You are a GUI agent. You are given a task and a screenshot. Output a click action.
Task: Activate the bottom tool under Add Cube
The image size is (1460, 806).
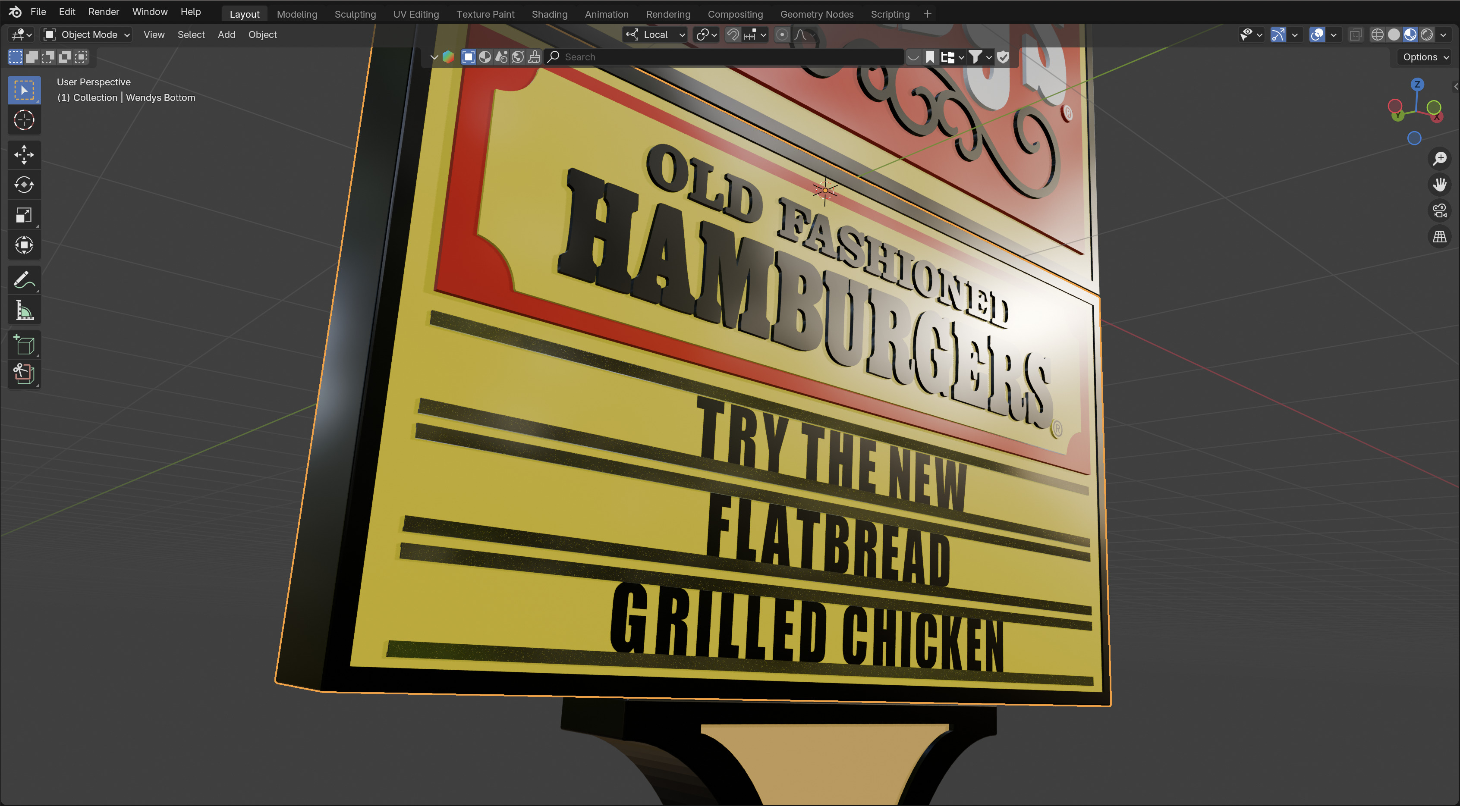(x=24, y=374)
